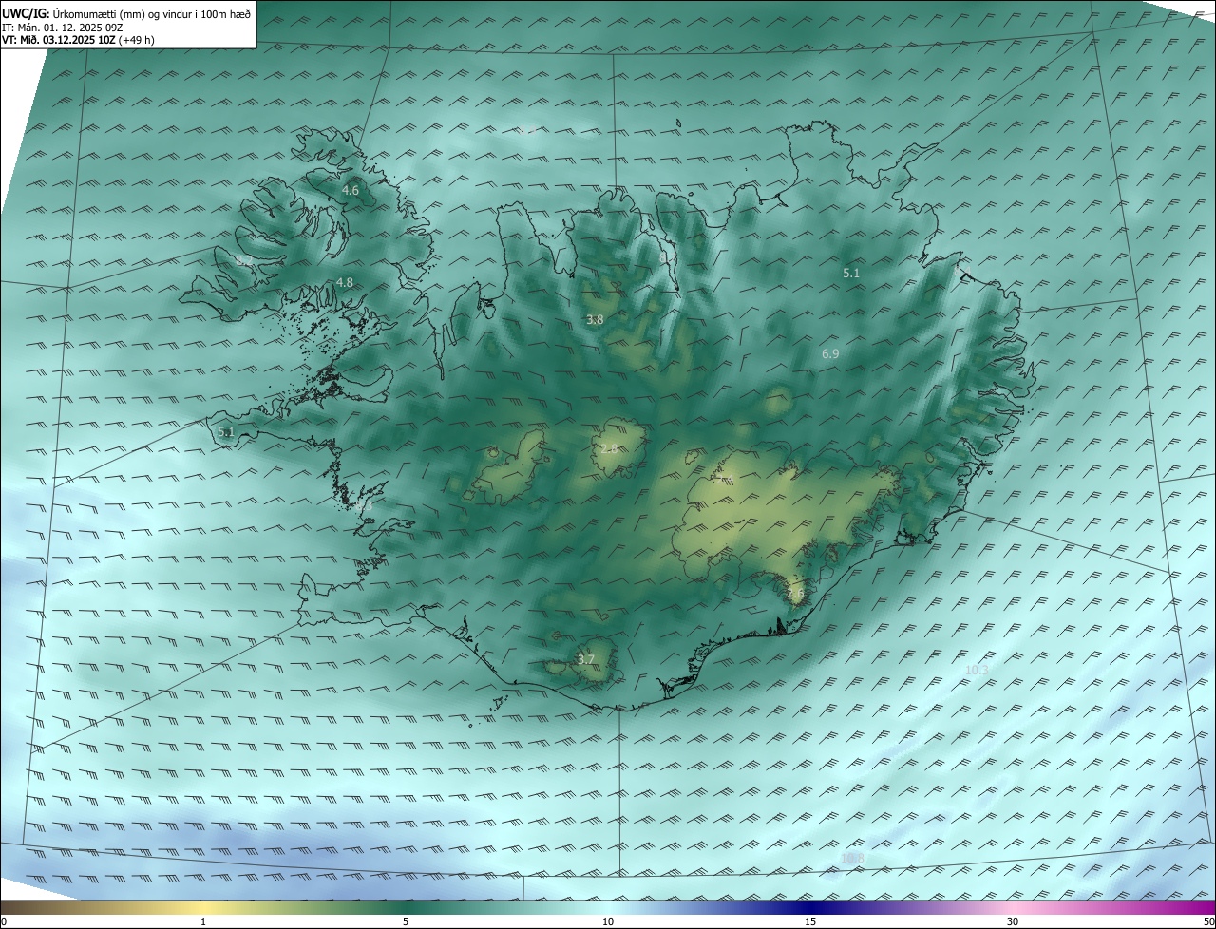Click the 8.3 value label on the coast
Screen dimensions: 1216x929
tap(364, 507)
